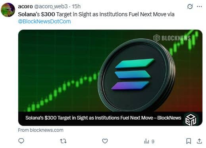The width and height of the screenshot is (206, 148).
Task: Open the Solana coin article card image
Action: [110, 71]
